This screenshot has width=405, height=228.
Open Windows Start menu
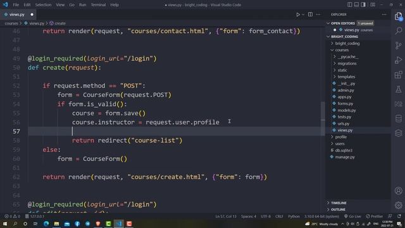coord(5,224)
